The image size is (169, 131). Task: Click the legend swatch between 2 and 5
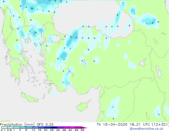click(23, 128)
